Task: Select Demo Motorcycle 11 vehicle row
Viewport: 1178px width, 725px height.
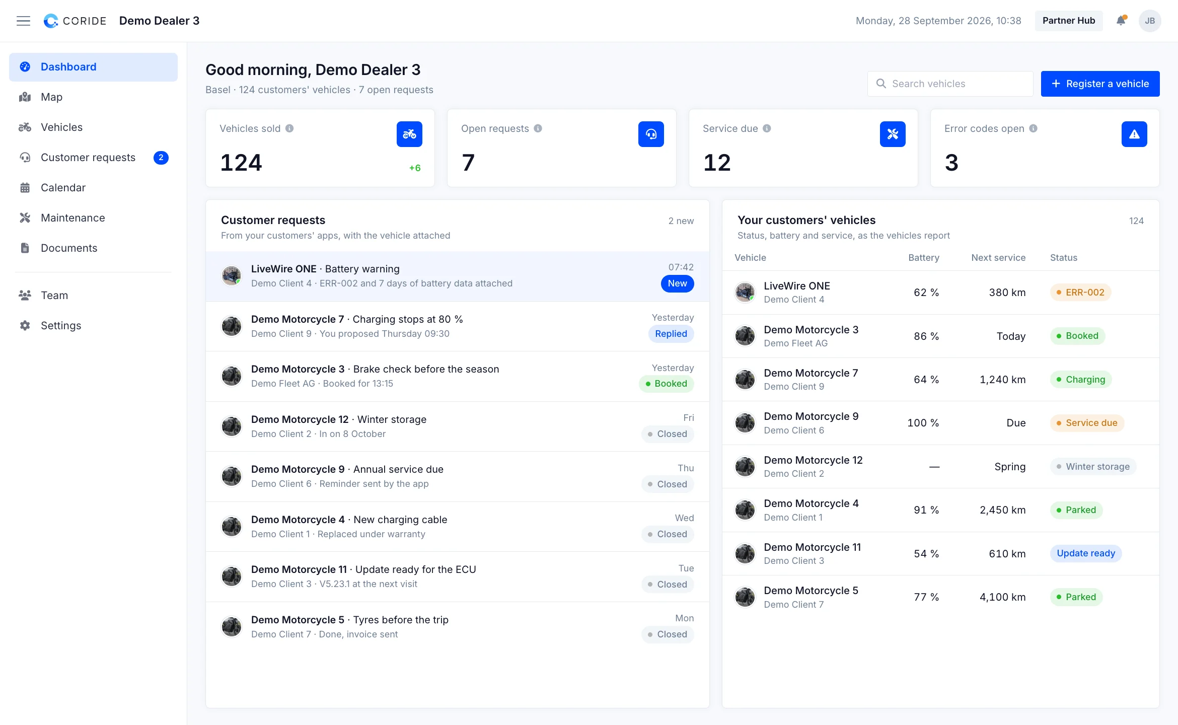Action: coord(940,554)
